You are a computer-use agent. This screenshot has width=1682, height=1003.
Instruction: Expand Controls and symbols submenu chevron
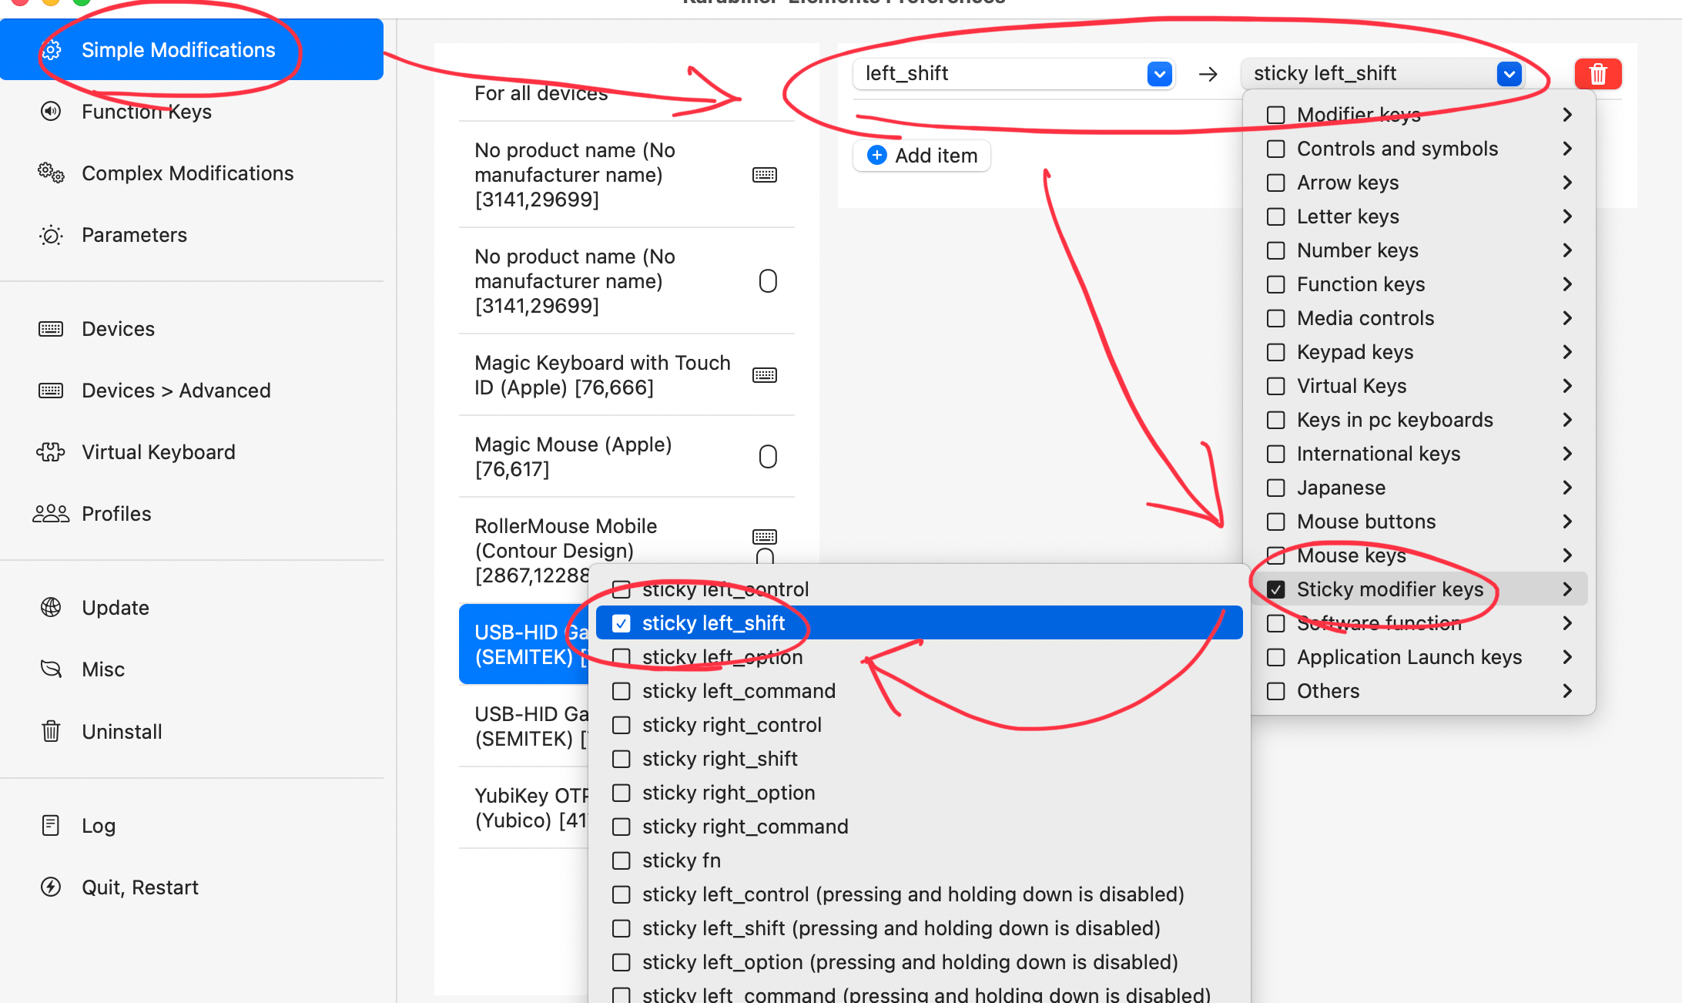point(1567,149)
